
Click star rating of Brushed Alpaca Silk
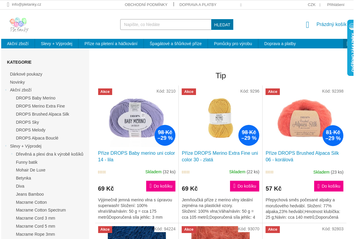270,172
